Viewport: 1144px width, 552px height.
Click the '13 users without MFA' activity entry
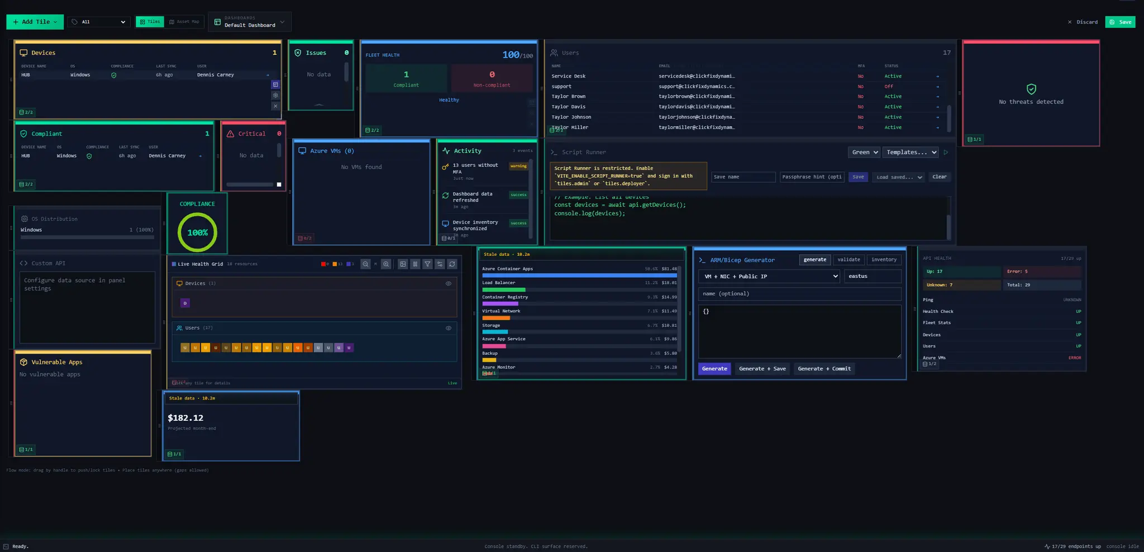click(x=485, y=172)
